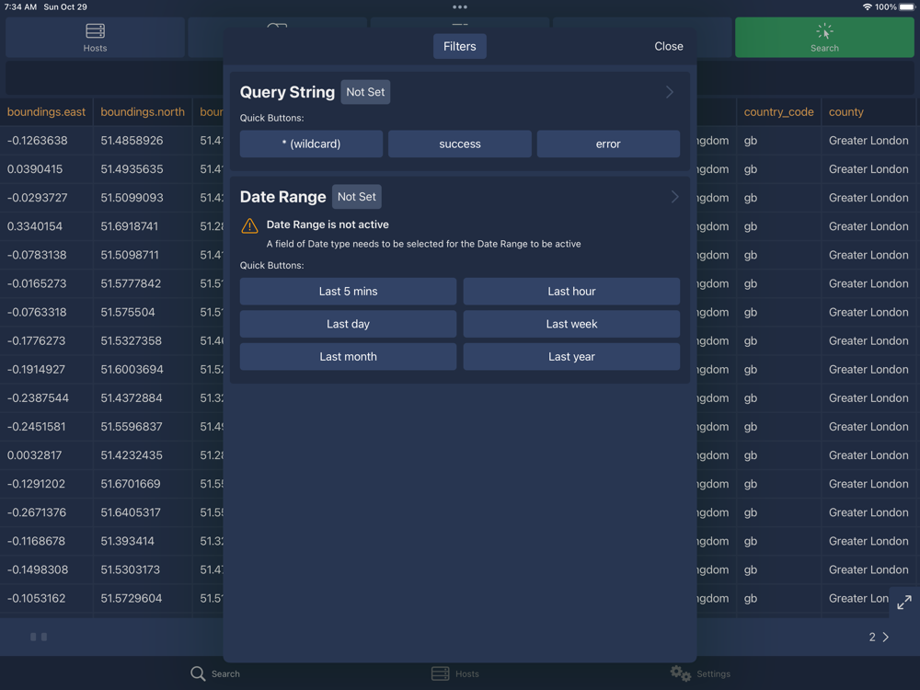920x690 pixels.
Task: Open the Hosts icon in top toolbar
Action: [95, 31]
